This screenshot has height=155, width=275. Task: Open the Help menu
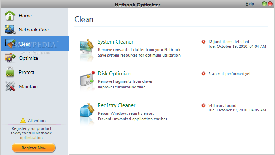(250, 4)
